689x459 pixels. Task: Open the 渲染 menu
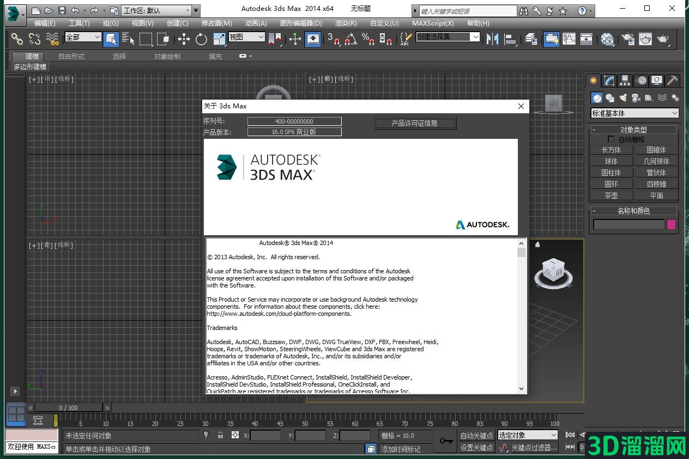[346, 23]
